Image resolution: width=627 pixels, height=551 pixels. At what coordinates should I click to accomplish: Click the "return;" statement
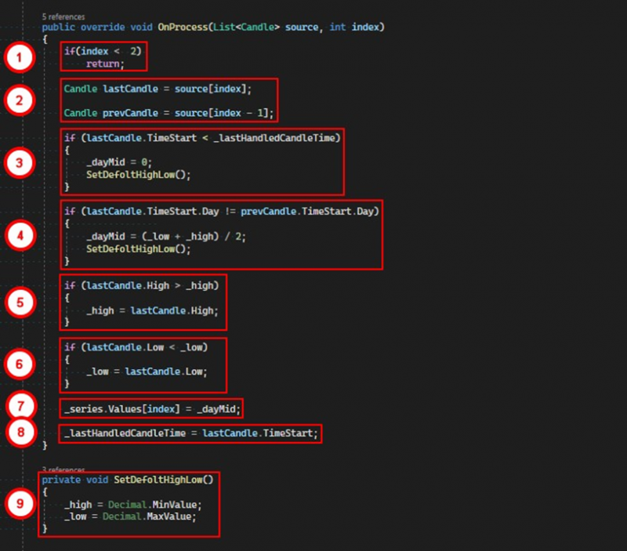click(105, 64)
